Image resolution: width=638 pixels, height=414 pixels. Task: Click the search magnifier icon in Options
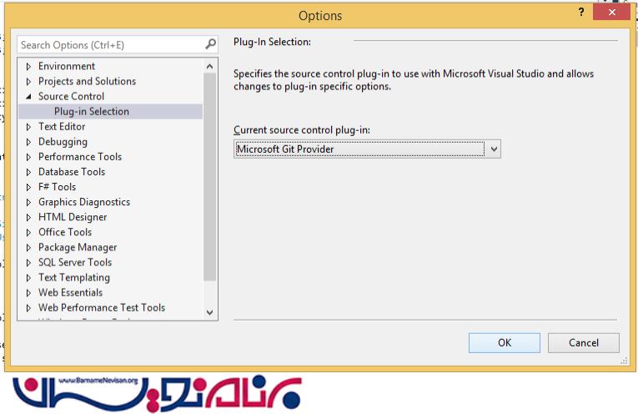click(210, 44)
